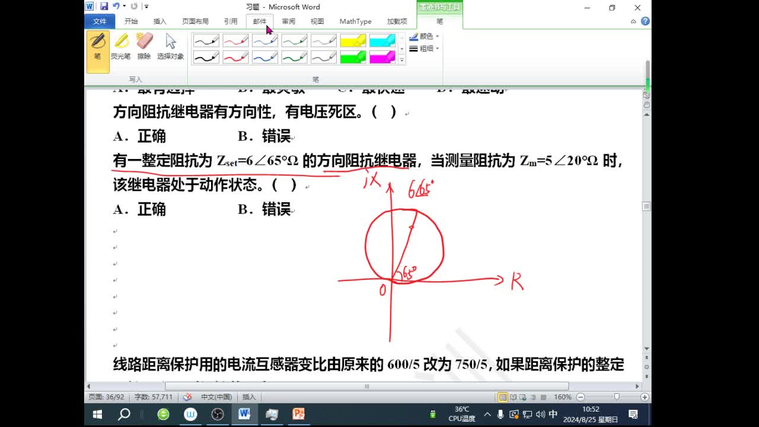The image size is (759, 427).
Task: Collapse the ribbon with the caret
Action: point(633,21)
